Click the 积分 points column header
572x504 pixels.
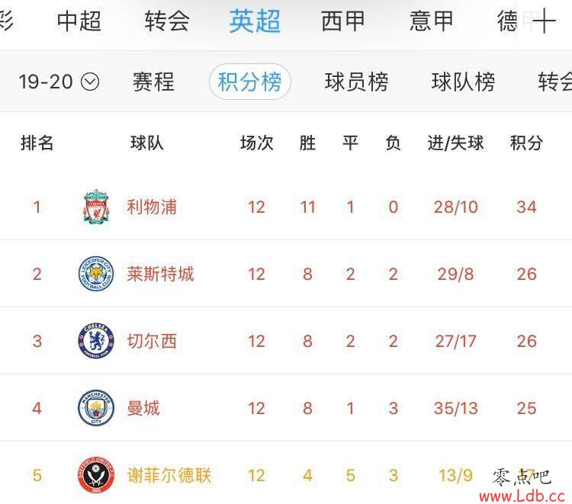click(x=526, y=143)
